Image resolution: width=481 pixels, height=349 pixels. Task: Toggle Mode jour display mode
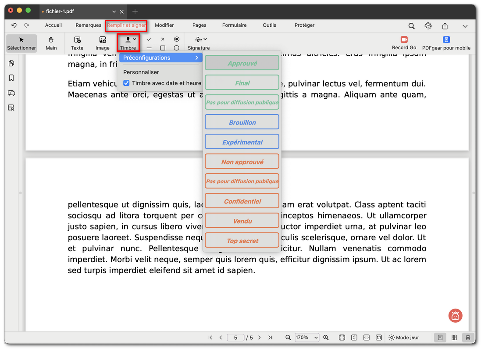[x=403, y=338]
